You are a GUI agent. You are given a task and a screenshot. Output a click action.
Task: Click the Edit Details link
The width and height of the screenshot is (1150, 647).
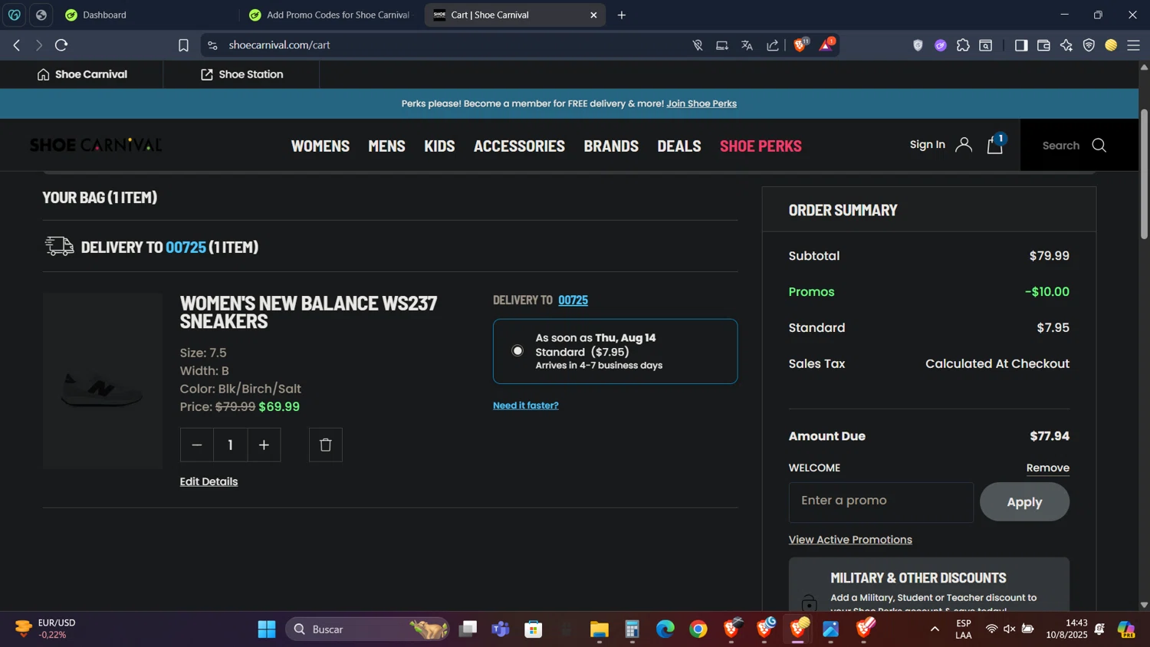tap(209, 481)
